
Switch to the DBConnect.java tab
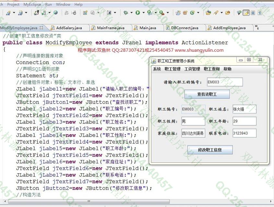click(184, 28)
